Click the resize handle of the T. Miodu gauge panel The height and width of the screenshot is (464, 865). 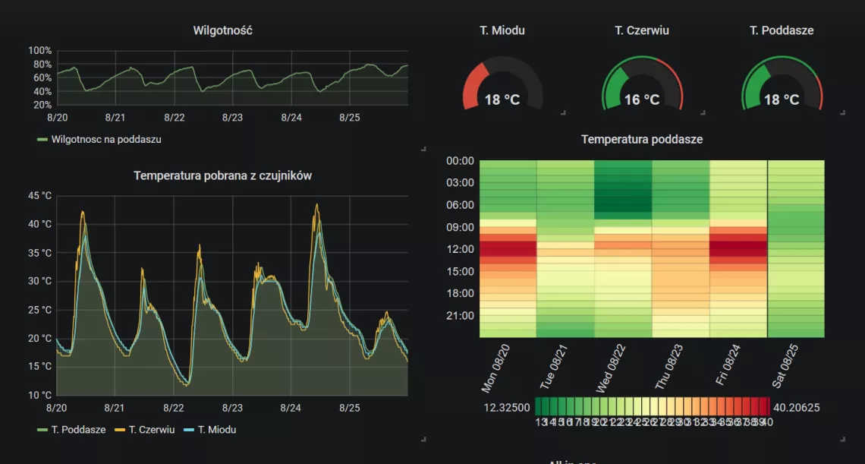pos(562,112)
